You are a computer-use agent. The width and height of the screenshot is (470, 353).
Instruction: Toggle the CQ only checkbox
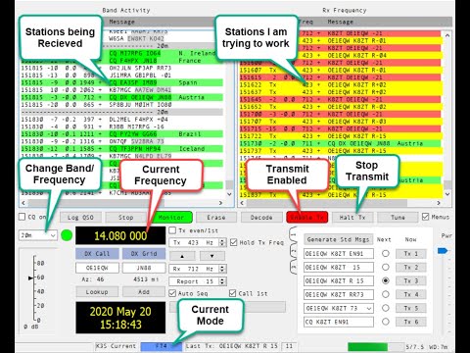[x=23, y=217]
